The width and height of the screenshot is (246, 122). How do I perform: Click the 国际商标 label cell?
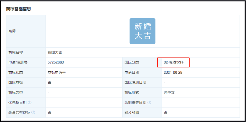(x=26, y=82)
